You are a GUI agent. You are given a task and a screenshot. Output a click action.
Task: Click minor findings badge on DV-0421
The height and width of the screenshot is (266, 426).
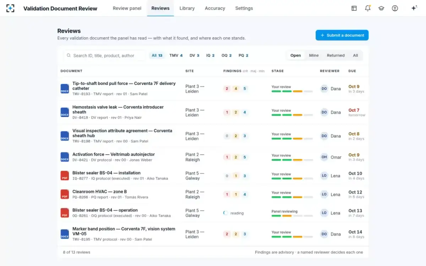pyautogui.click(x=245, y=157)
